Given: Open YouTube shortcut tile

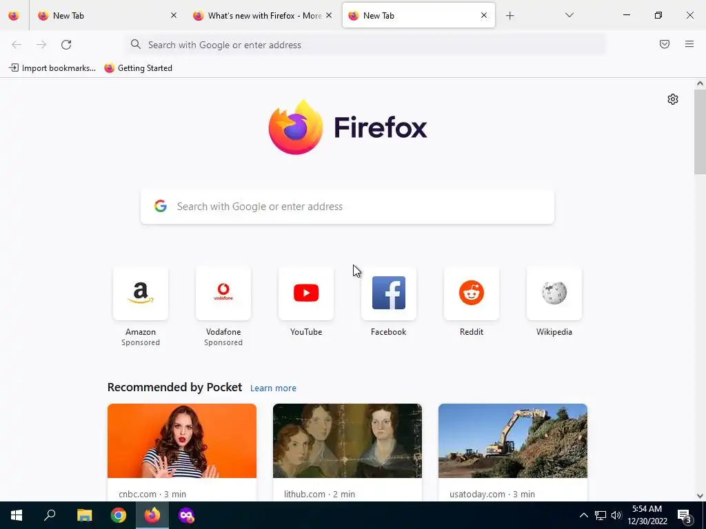Looking at the screenshot, I should click(x=306, y=302).
